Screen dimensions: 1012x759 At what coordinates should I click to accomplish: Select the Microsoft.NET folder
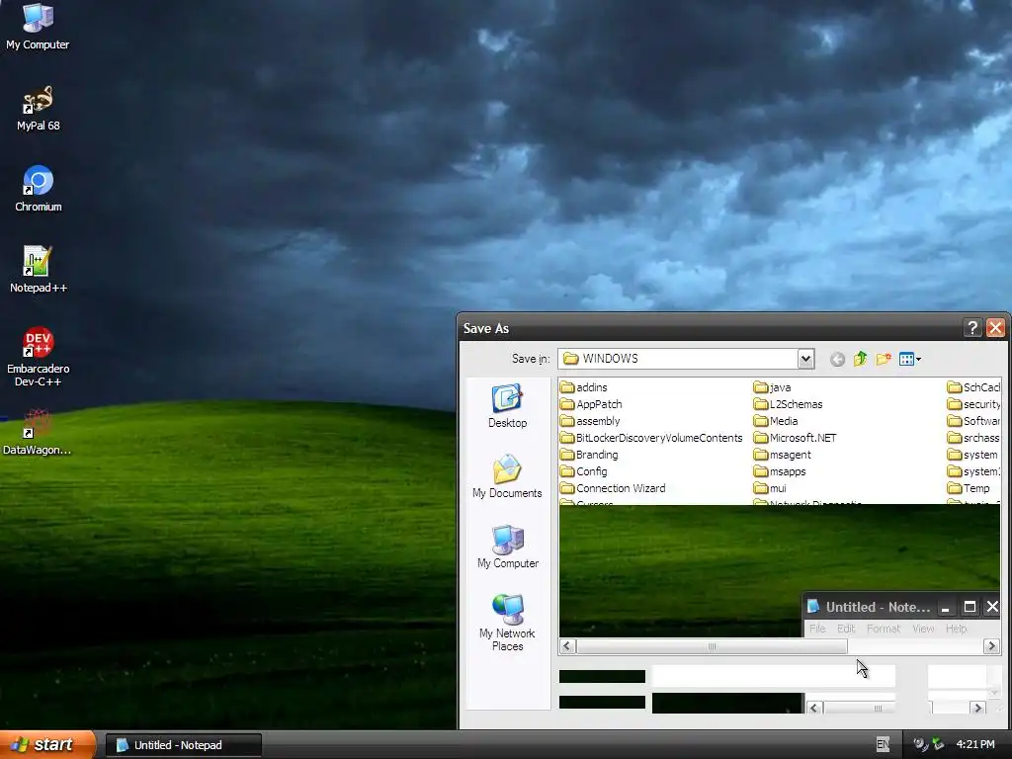click(x=796, y=438)
